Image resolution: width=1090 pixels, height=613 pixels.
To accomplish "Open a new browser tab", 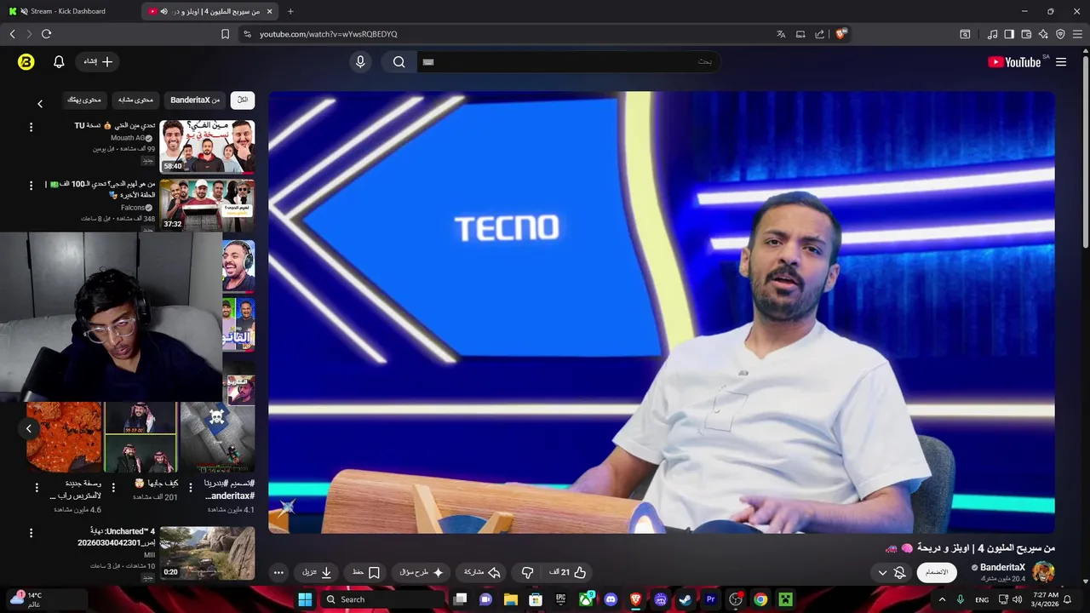I will pyautogui.click(x=290, y=11).
